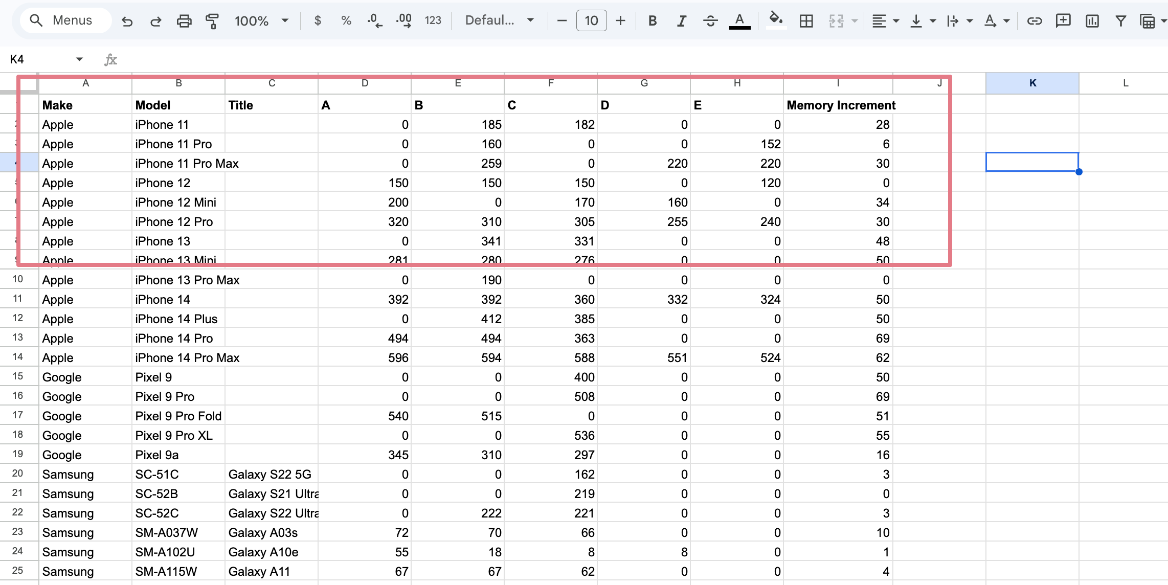
Task: Click the Galaxy A10e cell
Action: pyautogui.click(x=272, y=552)
